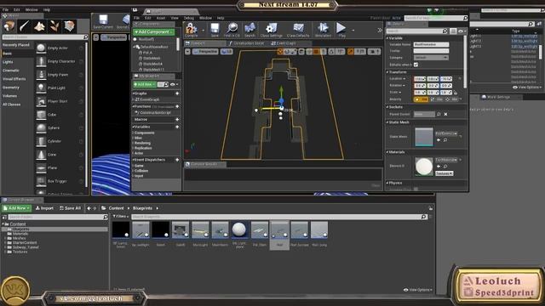Select the Geometry category in Modes
The height and width of the screenshot is (306, 545).
point(11,88)
